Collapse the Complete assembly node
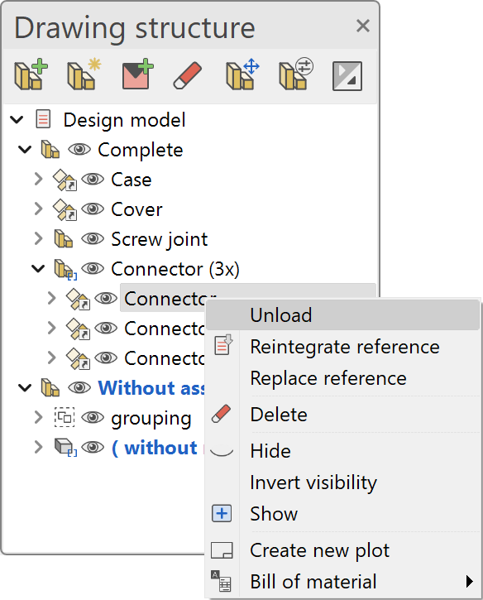 [25, 149]
